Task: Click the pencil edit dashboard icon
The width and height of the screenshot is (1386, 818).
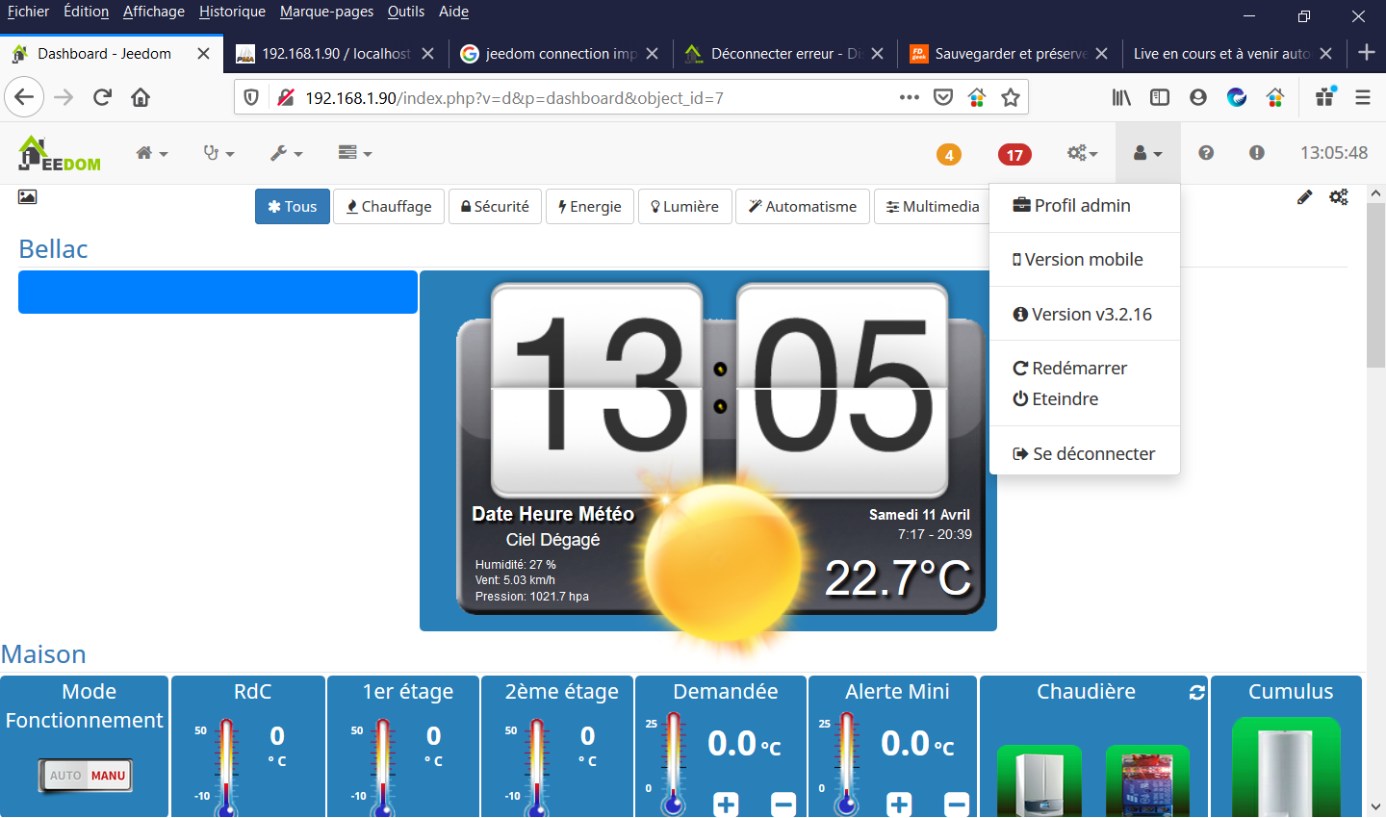Action: 1304,197
